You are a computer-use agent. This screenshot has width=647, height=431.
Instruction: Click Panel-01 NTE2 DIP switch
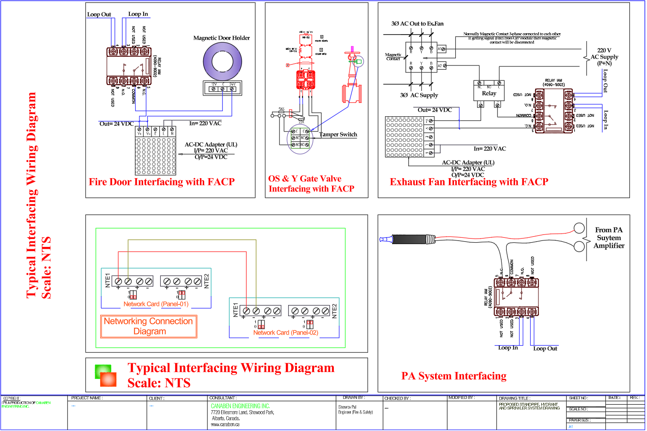pyautogui.click(x=181, y=294)
